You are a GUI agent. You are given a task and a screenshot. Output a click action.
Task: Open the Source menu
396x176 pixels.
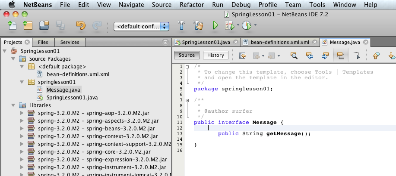162,5
